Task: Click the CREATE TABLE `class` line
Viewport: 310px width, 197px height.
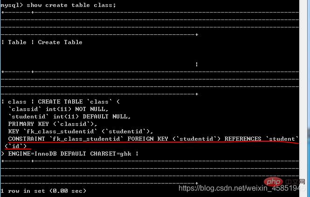Action: click(79, 102)
